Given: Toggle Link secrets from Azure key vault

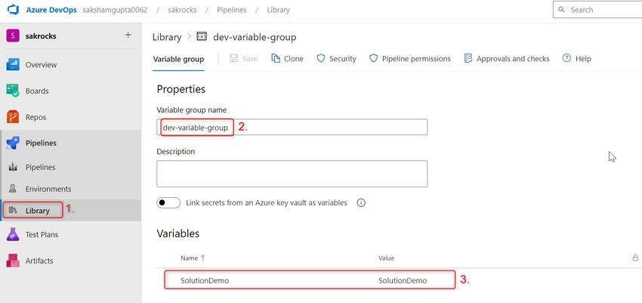Looking at the screenshot, I should [x=168, y=203].
